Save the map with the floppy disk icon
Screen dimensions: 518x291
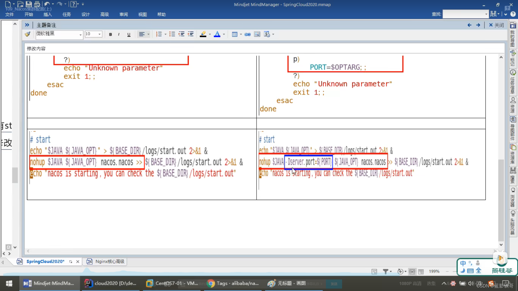point(29,4)
